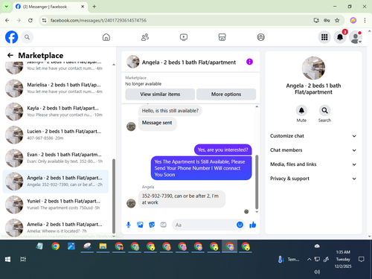Screen dimensions: 372x279
Task: Expand Media, files and links section
Action: [x=313, y=164]
